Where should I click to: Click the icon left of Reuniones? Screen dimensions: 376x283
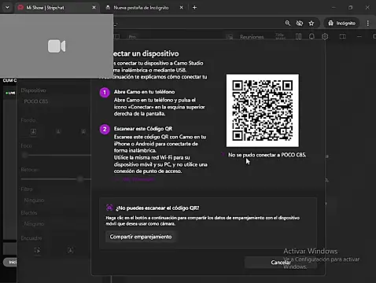point(230,37)
